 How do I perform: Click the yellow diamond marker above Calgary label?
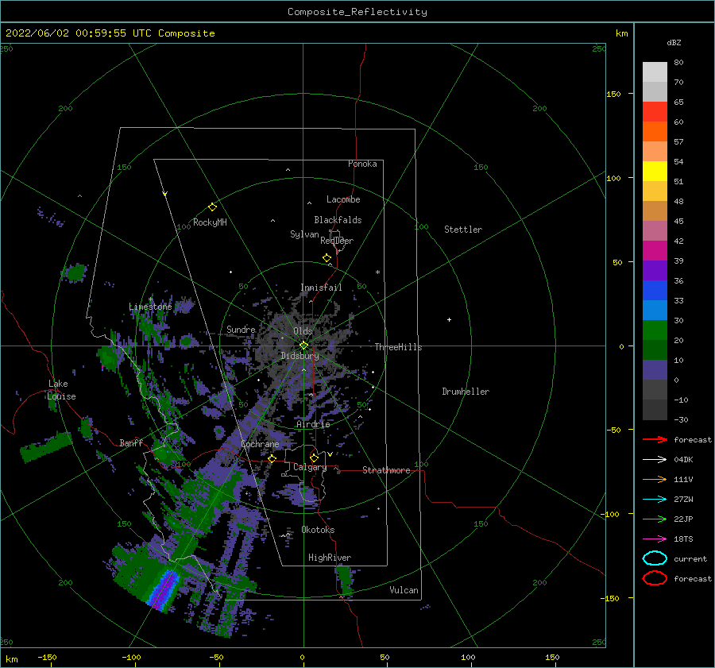(314, 458)
